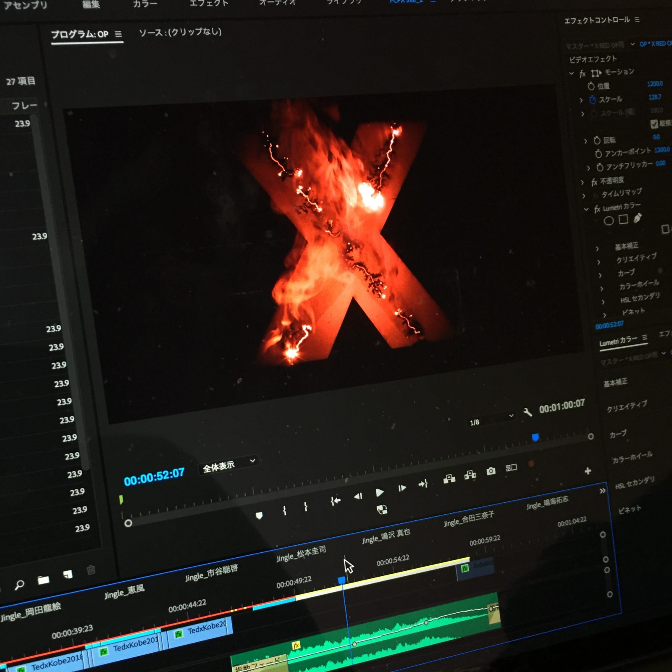Open the エフェクトコントロール panel menu icon
The height and width of the screenshot is (672, 672).
pyautogui.click(x=637, y=20)
